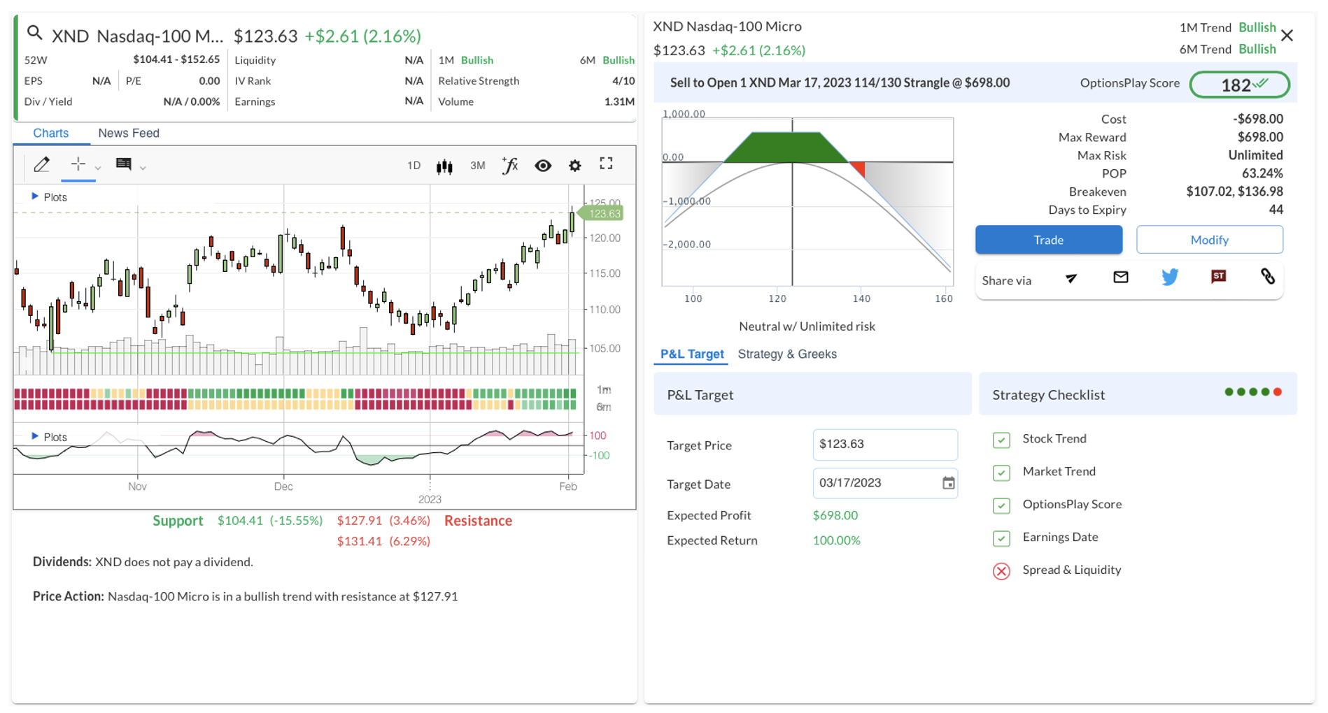Viewport: 1328px width, 713px height.
Task: Click the Relative Strength 4/10 value
Action: pyautogui.click(x=623, y=81)
